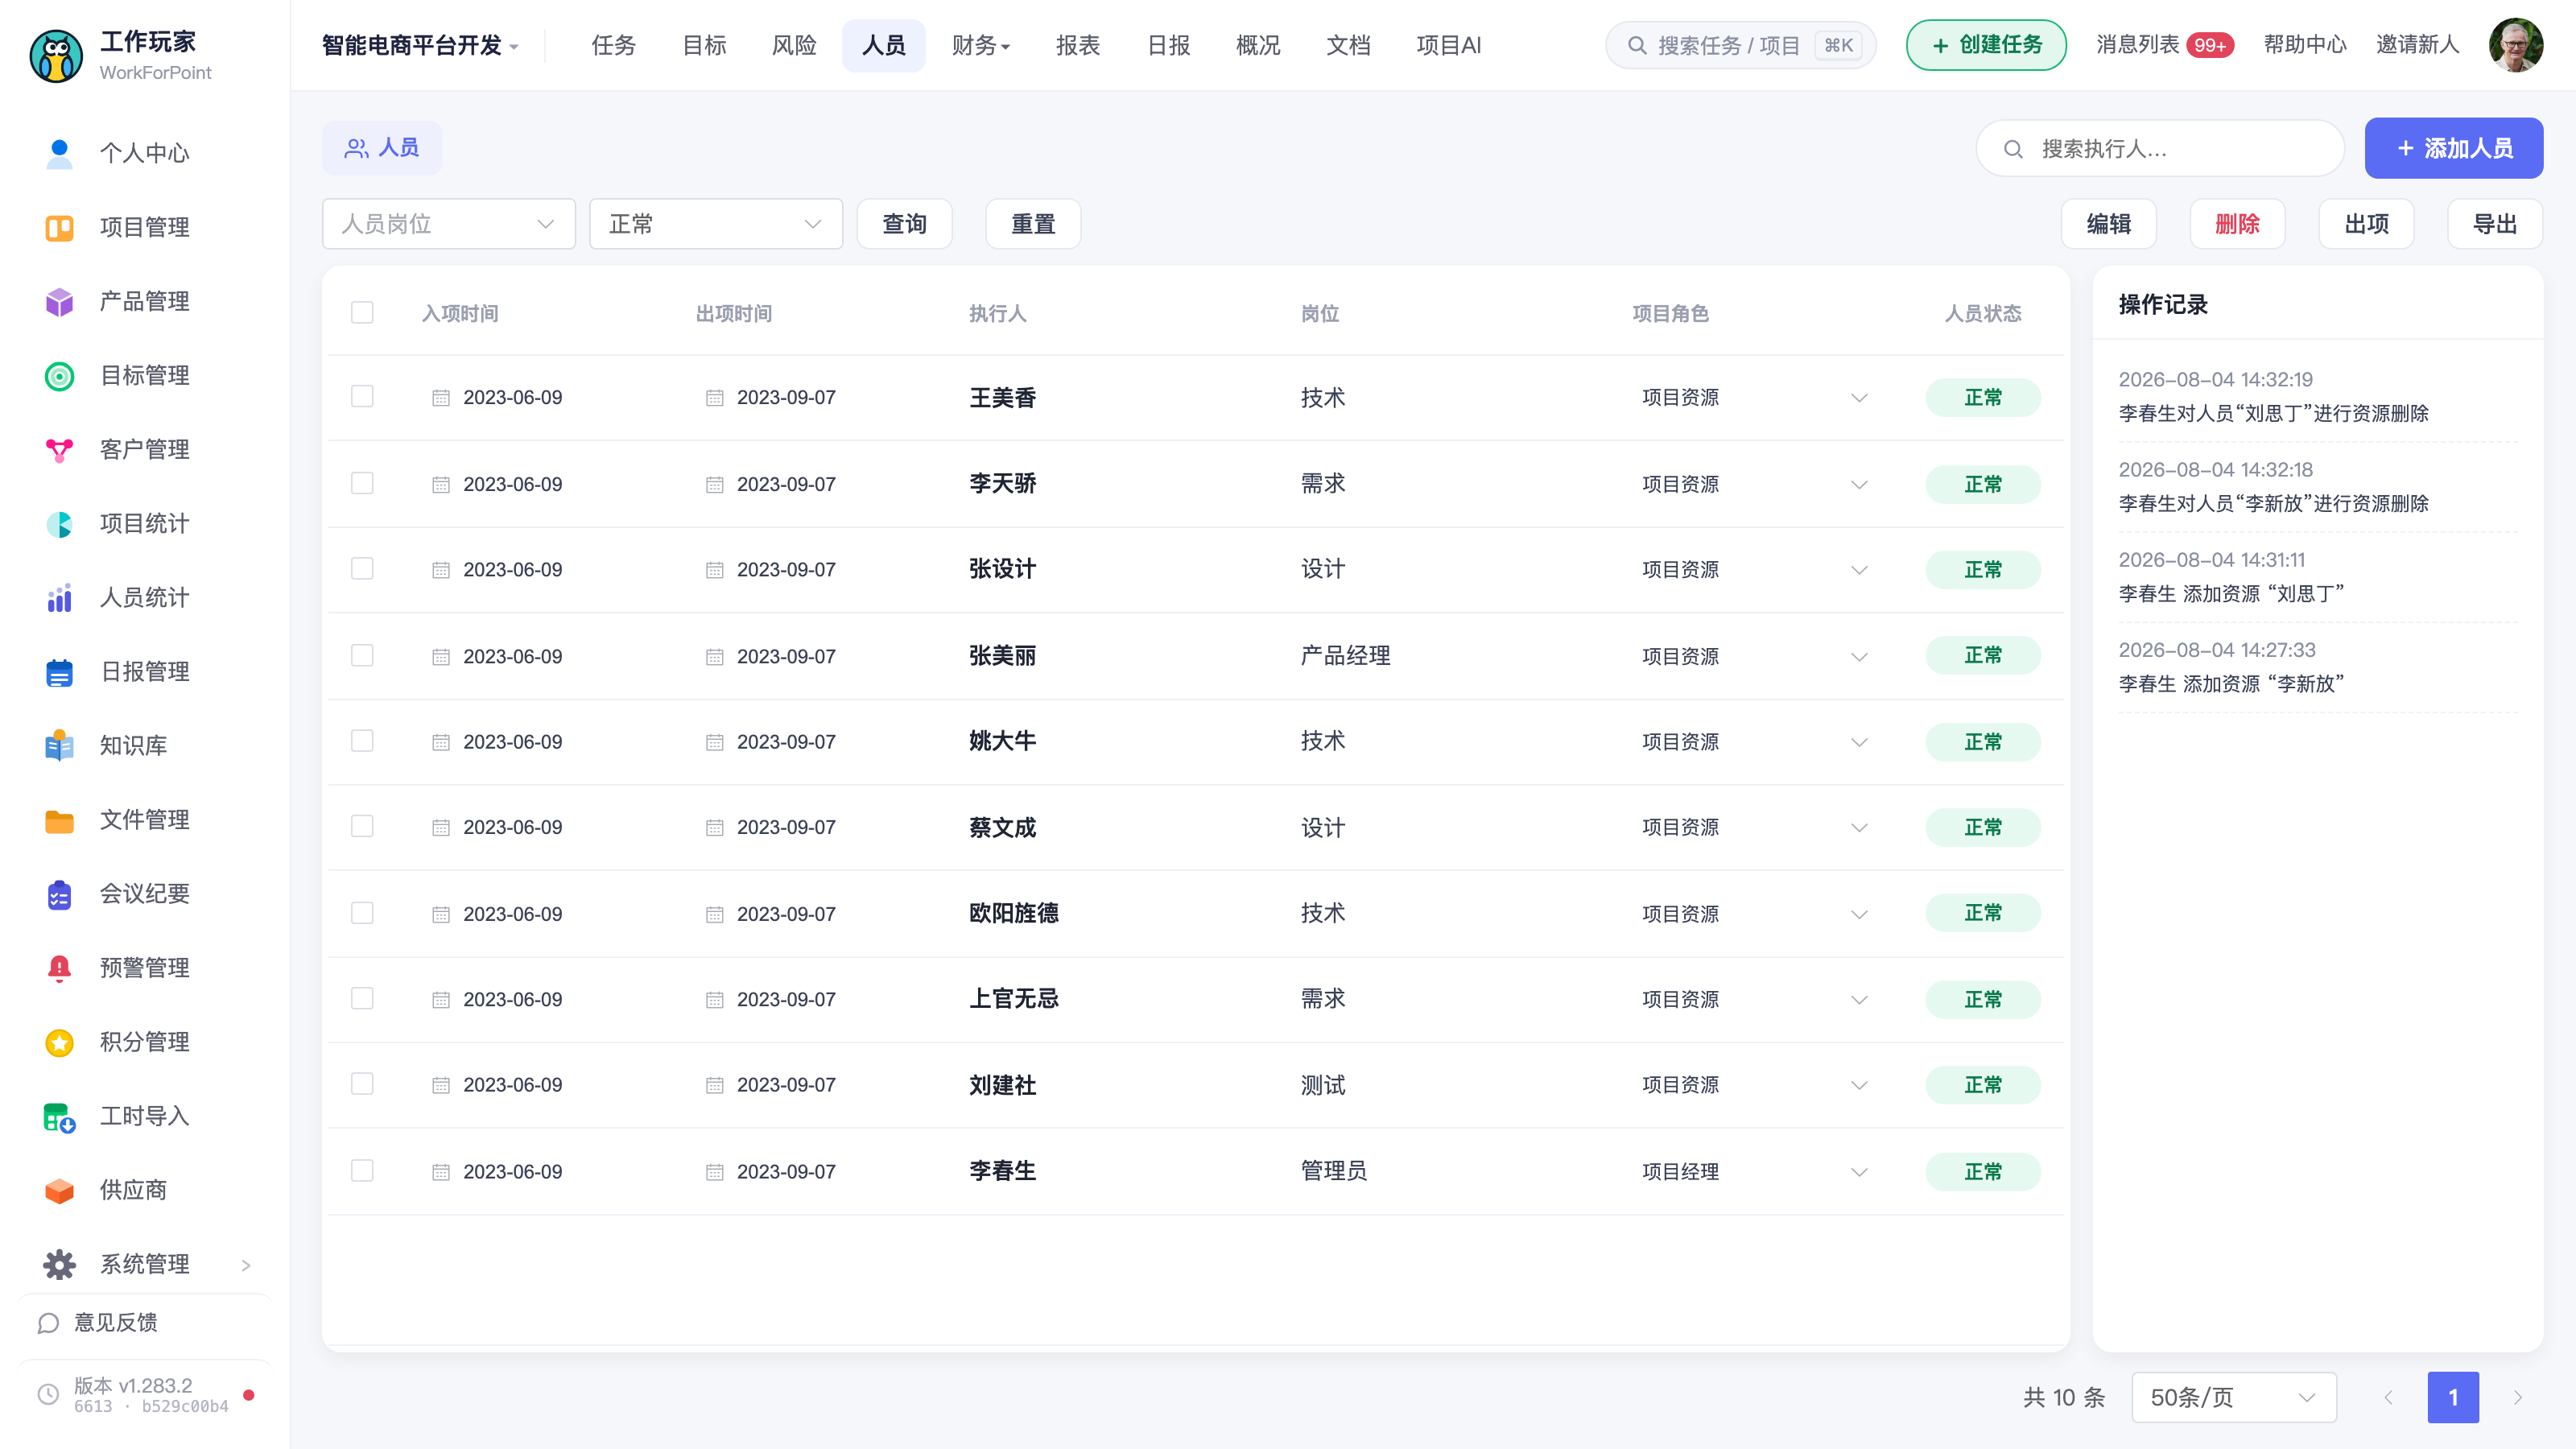Click the 创建任务 button
2576x1449 pixels.
pyautogui.click(x=1986, y=45)
